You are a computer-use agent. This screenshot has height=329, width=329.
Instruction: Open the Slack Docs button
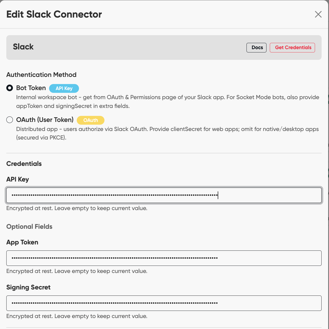pyautogui.click(x=256, y=48)
